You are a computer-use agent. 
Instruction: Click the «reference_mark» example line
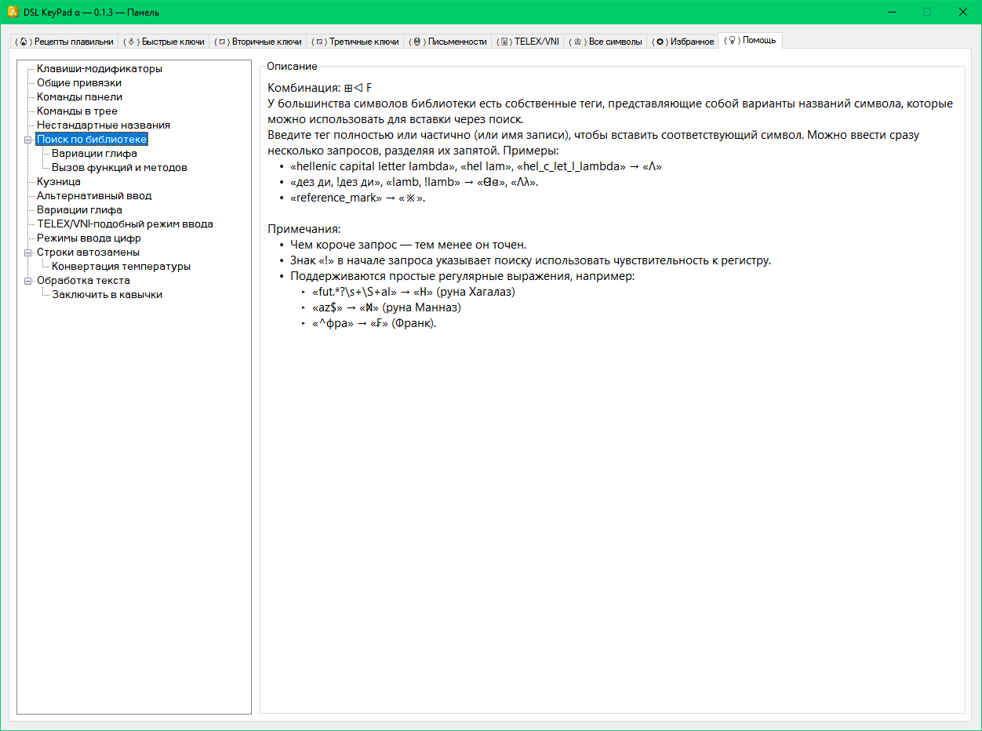pos(357,198)
